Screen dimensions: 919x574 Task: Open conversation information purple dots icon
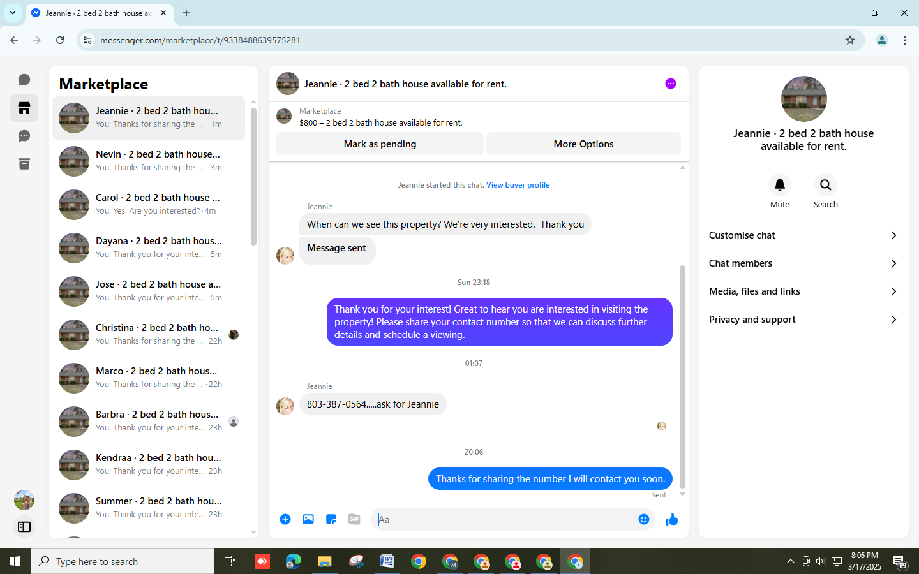671,84
